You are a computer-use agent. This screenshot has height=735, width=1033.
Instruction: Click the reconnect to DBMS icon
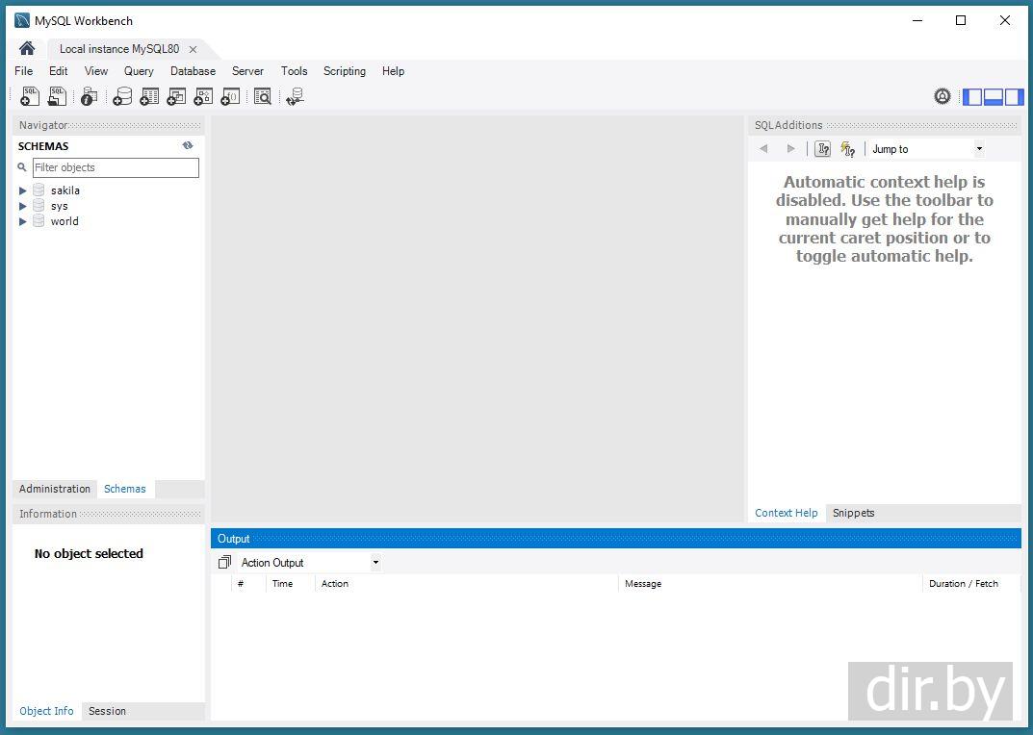pos(296,96)
